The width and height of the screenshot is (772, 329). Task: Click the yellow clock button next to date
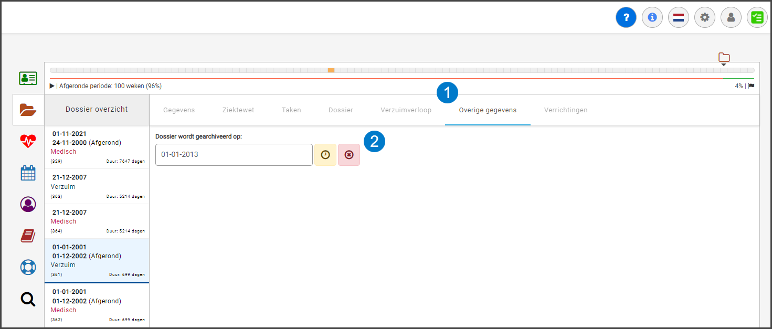pyautogui.click(x=325, y=155)
